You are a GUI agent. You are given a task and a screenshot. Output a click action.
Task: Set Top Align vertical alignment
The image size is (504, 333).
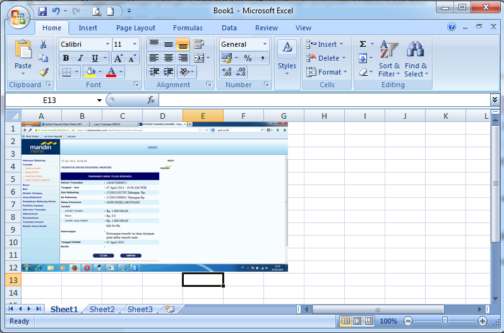coord(154,44)
